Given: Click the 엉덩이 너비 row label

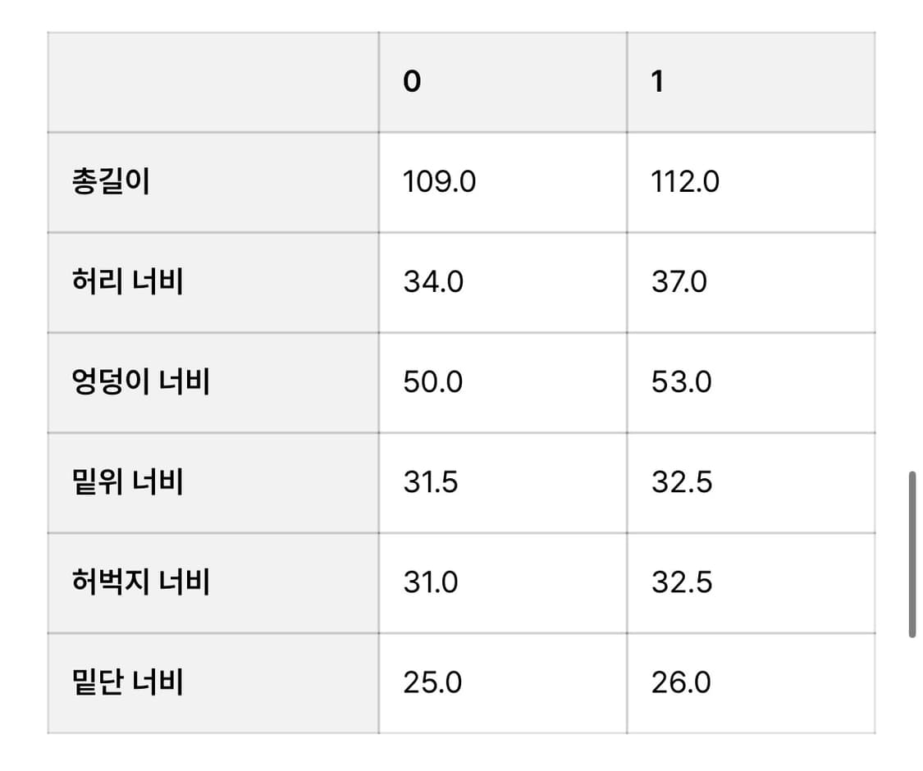Looking at the screenshot, I should pos(141,382).
